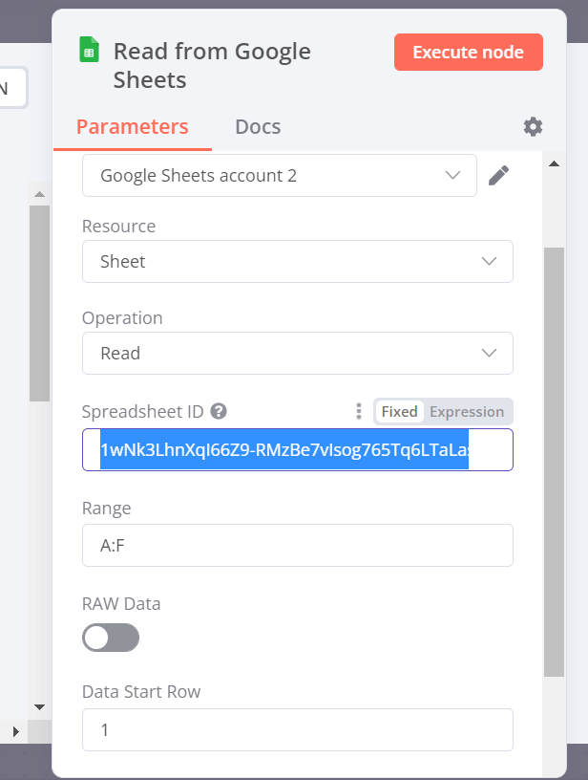Switch to the Docs tab
Image resolution: width=588 pixels, height=780 pixels.
click(257, 126)
